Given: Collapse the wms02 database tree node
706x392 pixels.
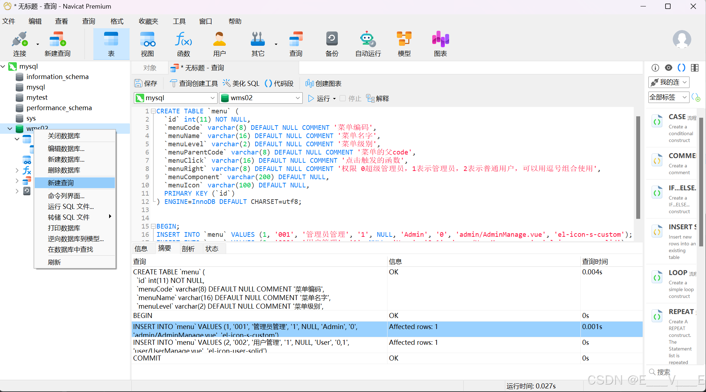Looking at the screenshot, I should [10, 128].
